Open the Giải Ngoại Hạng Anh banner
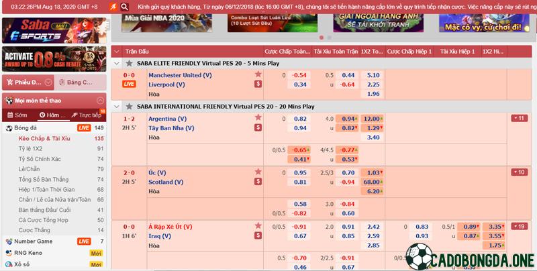Image resolution: width=537 pixels, height=271 pixels. [x=379, y=23]
